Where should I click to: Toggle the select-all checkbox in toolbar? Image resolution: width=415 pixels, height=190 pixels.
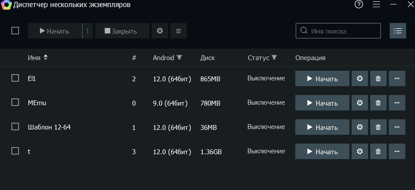(15, 31)
